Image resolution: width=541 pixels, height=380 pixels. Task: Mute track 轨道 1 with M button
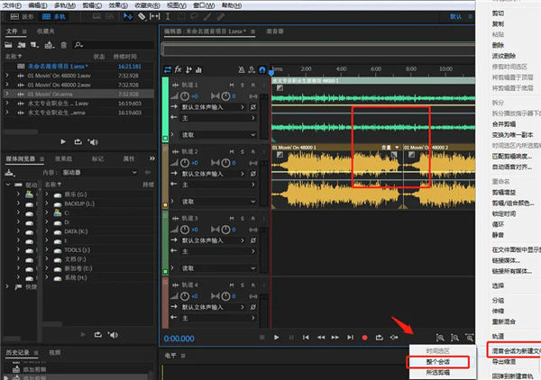pyautogui.click(x=231, y=85)
